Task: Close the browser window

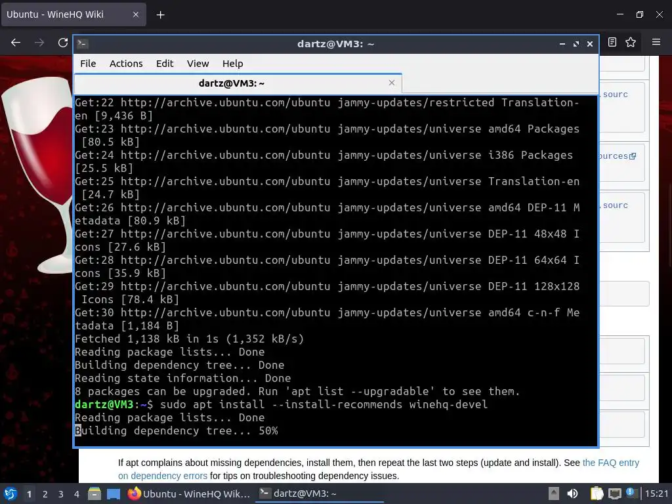Action: click(660, 14)
